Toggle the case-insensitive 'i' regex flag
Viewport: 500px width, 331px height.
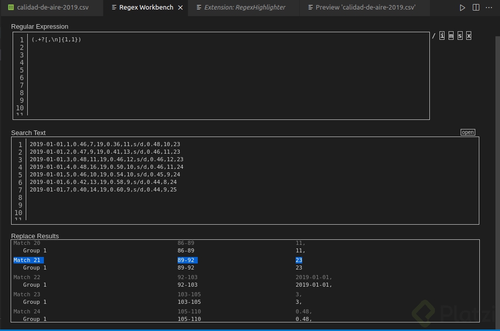click(x=441, y=36)
